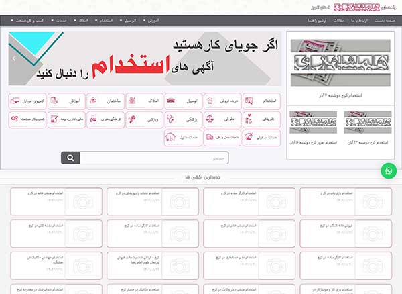Click the search magnifier button
The width and height of the screenshot is (402, 294).
pyautogui.click(x=70, y=158)
